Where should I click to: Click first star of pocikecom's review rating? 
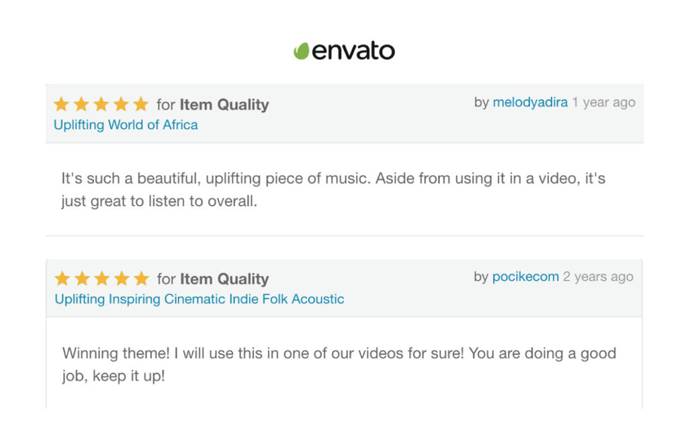[62, 278]
